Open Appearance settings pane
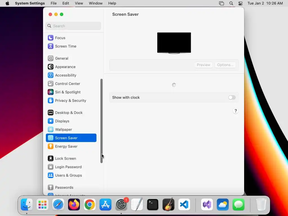The width and height of the screenshot is (288, 216). (71, 67)
